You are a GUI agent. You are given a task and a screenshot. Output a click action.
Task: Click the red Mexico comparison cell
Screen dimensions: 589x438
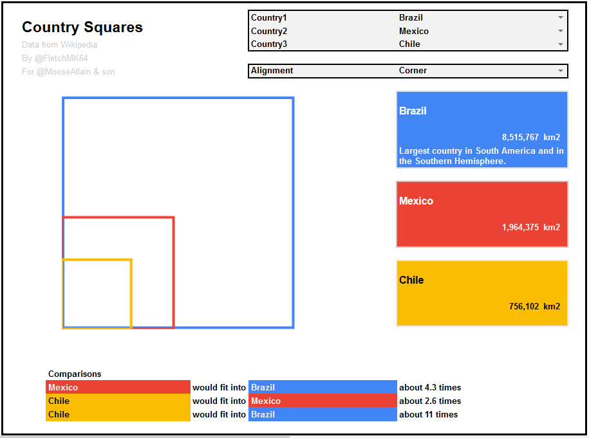coord(118,387)
